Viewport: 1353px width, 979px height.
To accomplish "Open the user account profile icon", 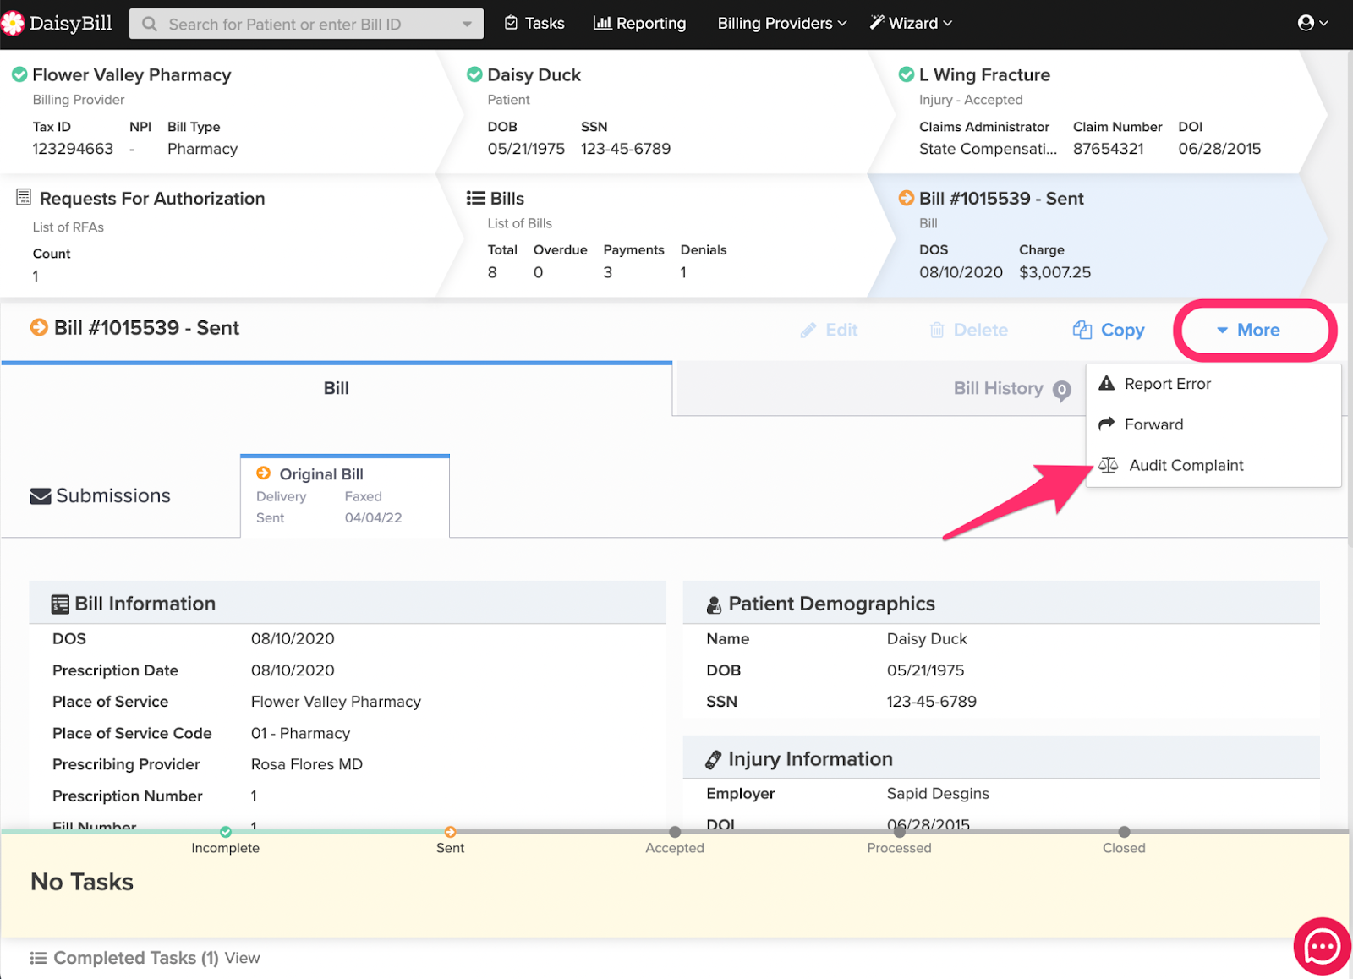I will pyautogui.click(x=1306, y=23).
